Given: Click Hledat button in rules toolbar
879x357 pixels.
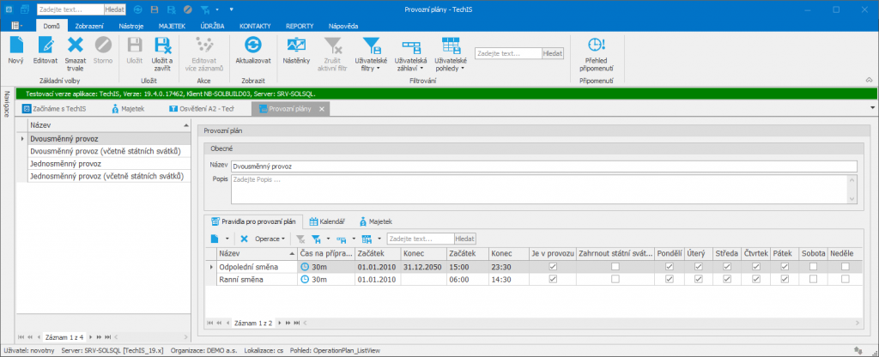Looking at the screenshot, I should (x=465, y=238).
